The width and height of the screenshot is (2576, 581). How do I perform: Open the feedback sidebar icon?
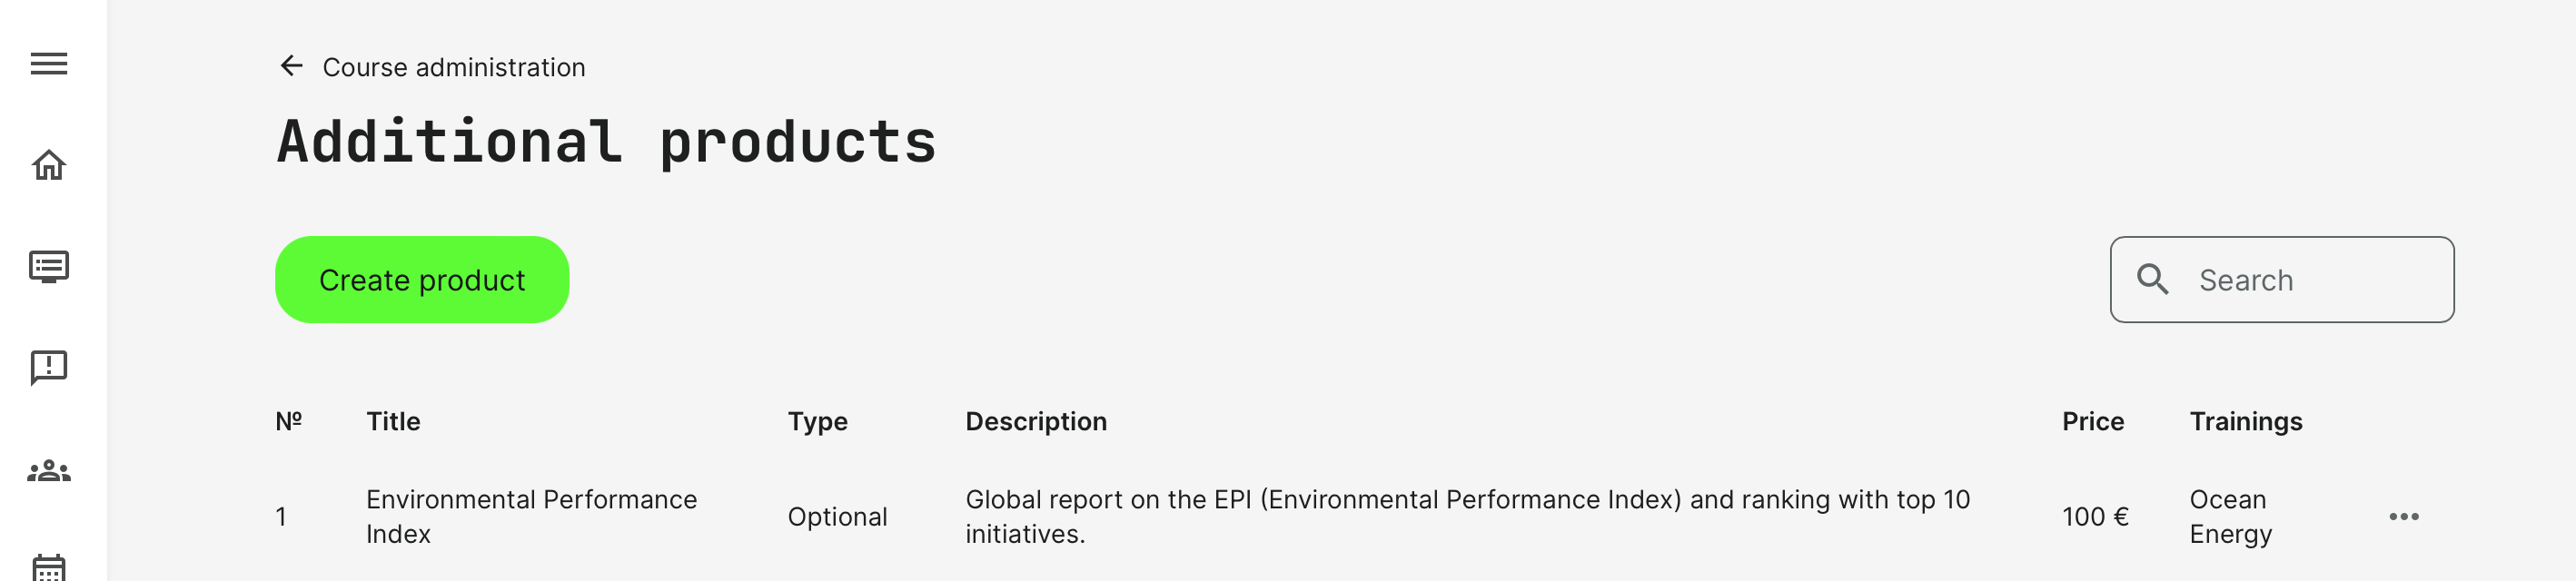(49, 368)
